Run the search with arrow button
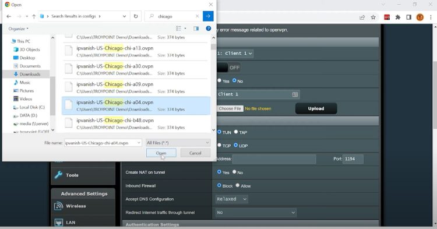Screen dimensions: 437x229 click(208, 16)
